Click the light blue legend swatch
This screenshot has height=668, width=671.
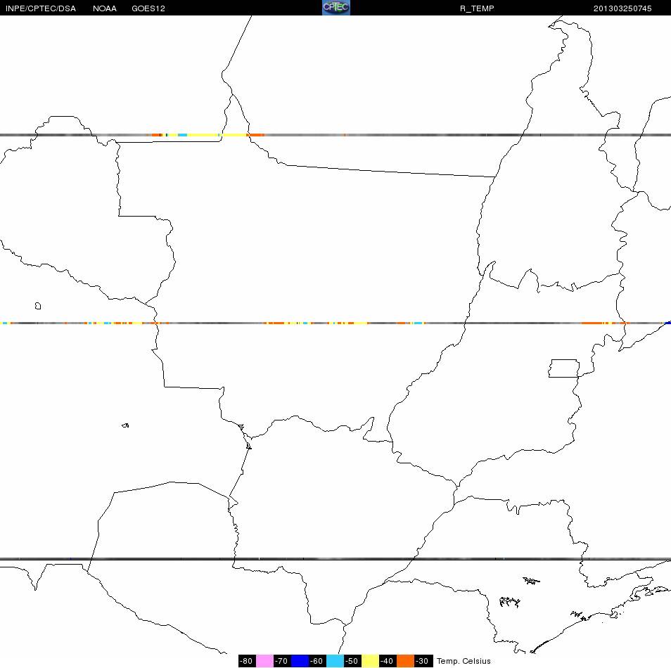[335, 661]
